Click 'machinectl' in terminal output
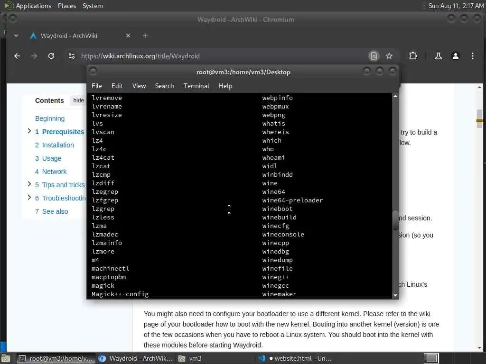The width and height of the screenshot is (486, 364). click(110, 269)
